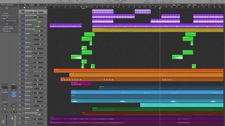225x126 pixels.
Task: Click the duplicate track button
Action: (25, 8)
